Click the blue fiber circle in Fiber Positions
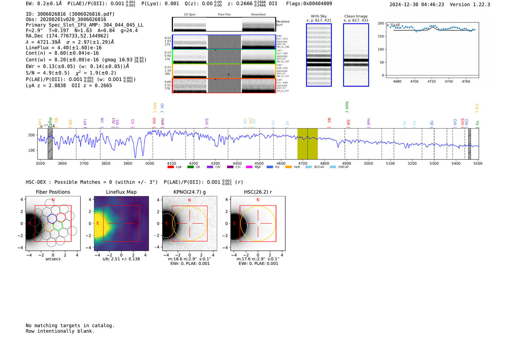Screen dimensions: 516x351 (x=52, y=218)
